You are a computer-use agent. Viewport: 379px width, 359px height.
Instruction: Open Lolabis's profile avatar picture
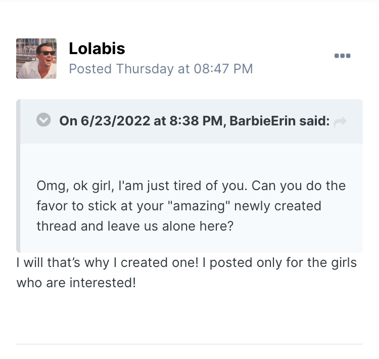point(36,59)
